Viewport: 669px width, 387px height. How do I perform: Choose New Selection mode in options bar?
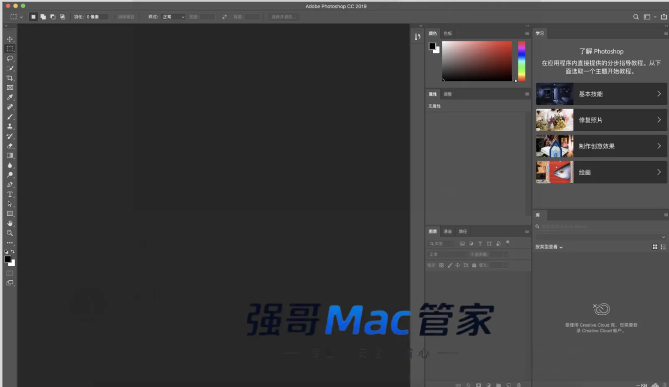tap(33, 17)
